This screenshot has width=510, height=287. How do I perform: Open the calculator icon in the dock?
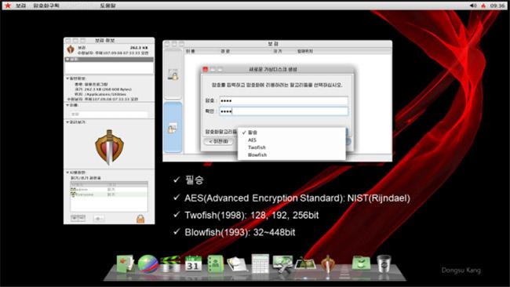point(260,263)
